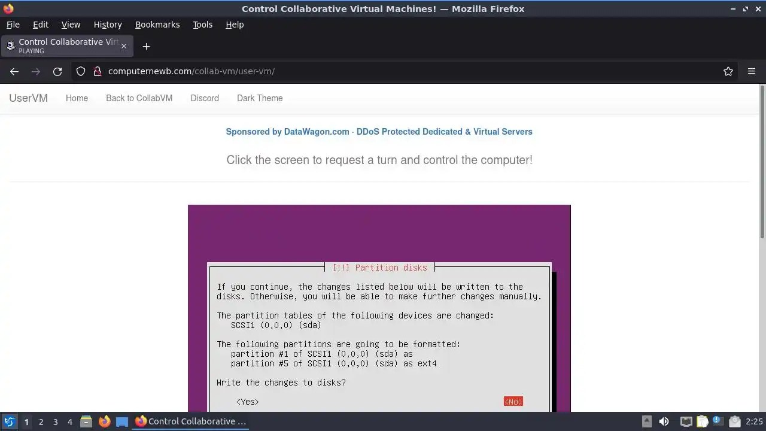Open the volume control tray icon
This screenshot has width=766, height=431.
(x=664, y=421)
